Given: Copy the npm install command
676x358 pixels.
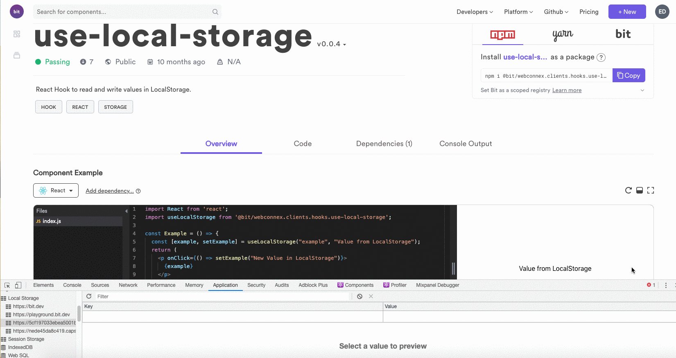Looking at the screenshot, I should click(x=629, y=75).
